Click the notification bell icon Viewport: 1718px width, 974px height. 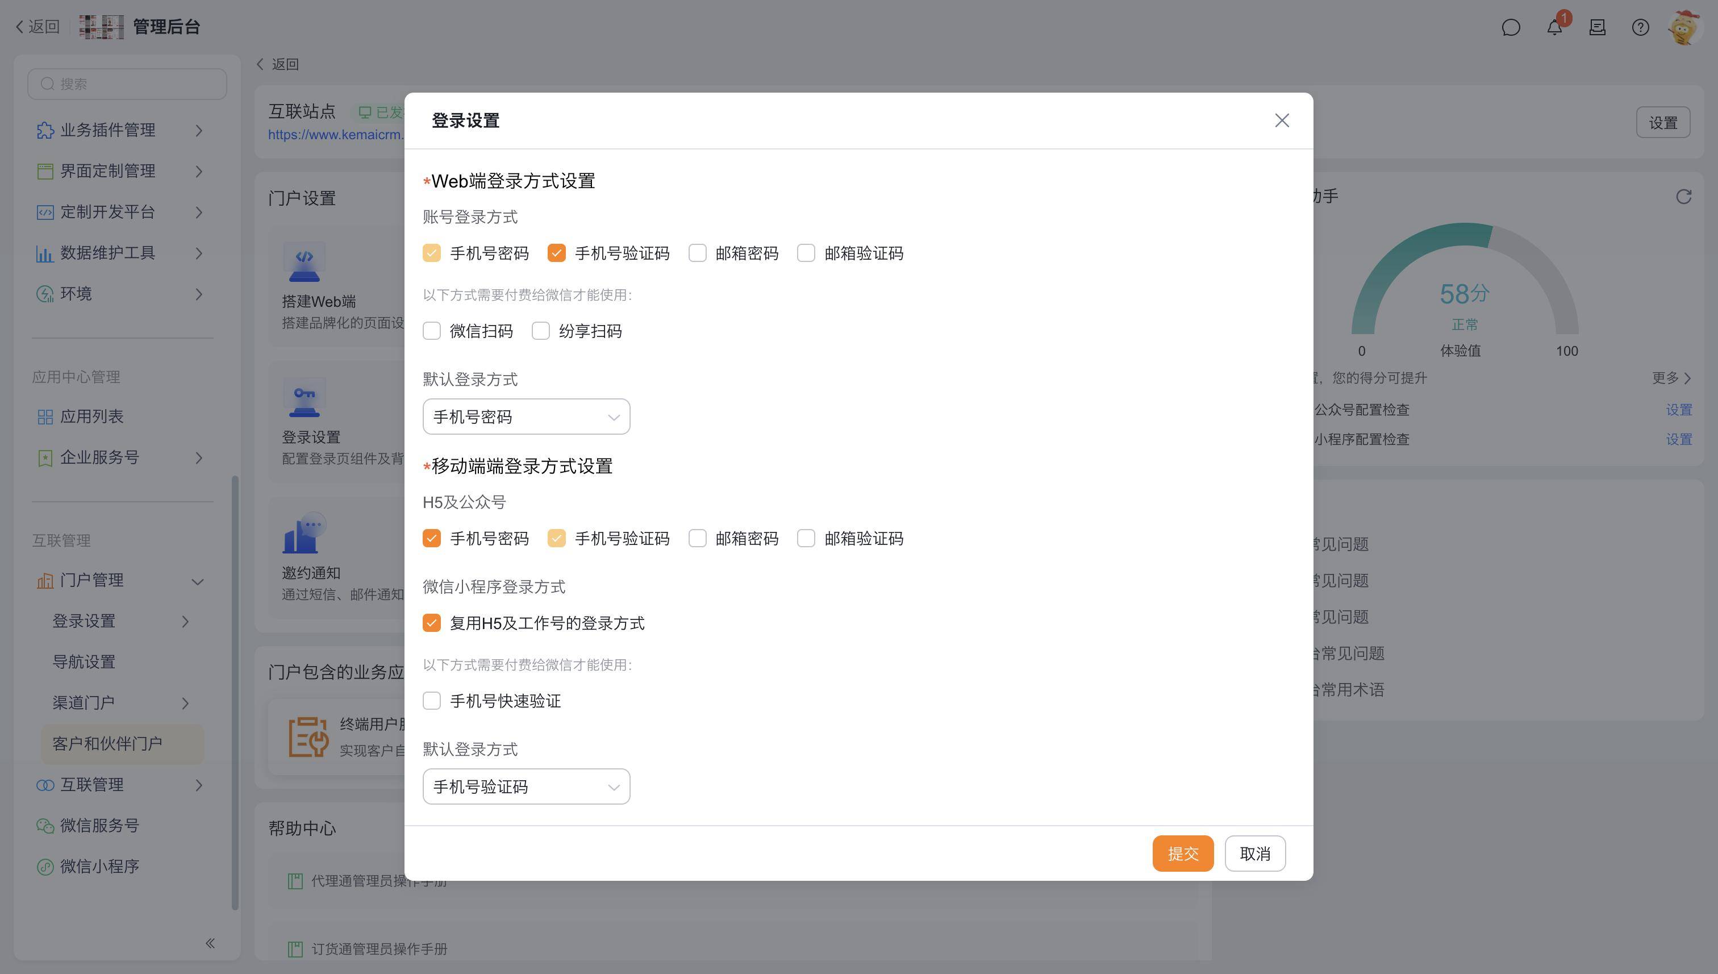[x=1554, y=27]
